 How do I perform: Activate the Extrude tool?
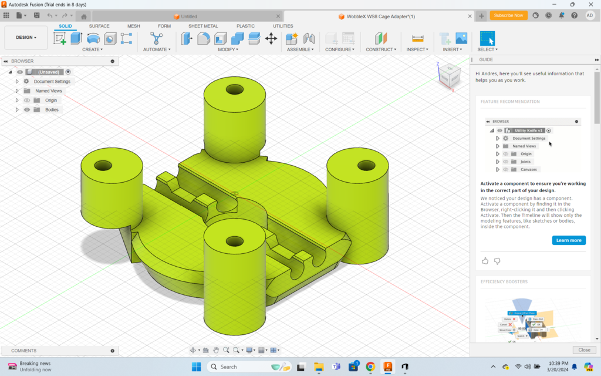pos(76,38)
